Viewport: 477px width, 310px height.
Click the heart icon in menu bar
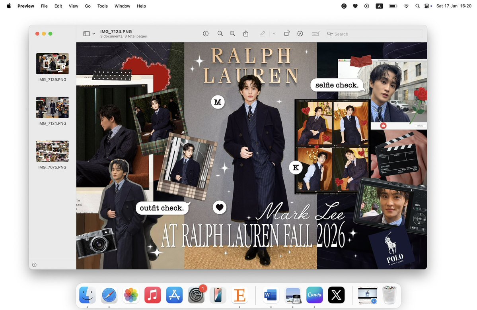coord(355,6)
